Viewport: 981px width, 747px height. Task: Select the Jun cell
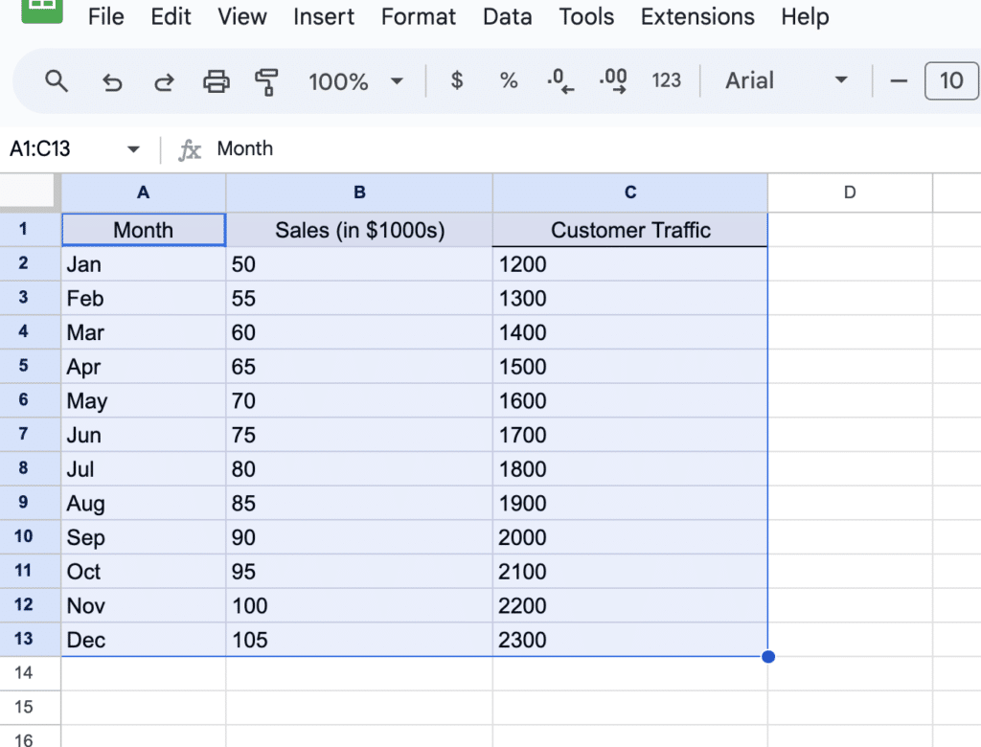point(144,434)
